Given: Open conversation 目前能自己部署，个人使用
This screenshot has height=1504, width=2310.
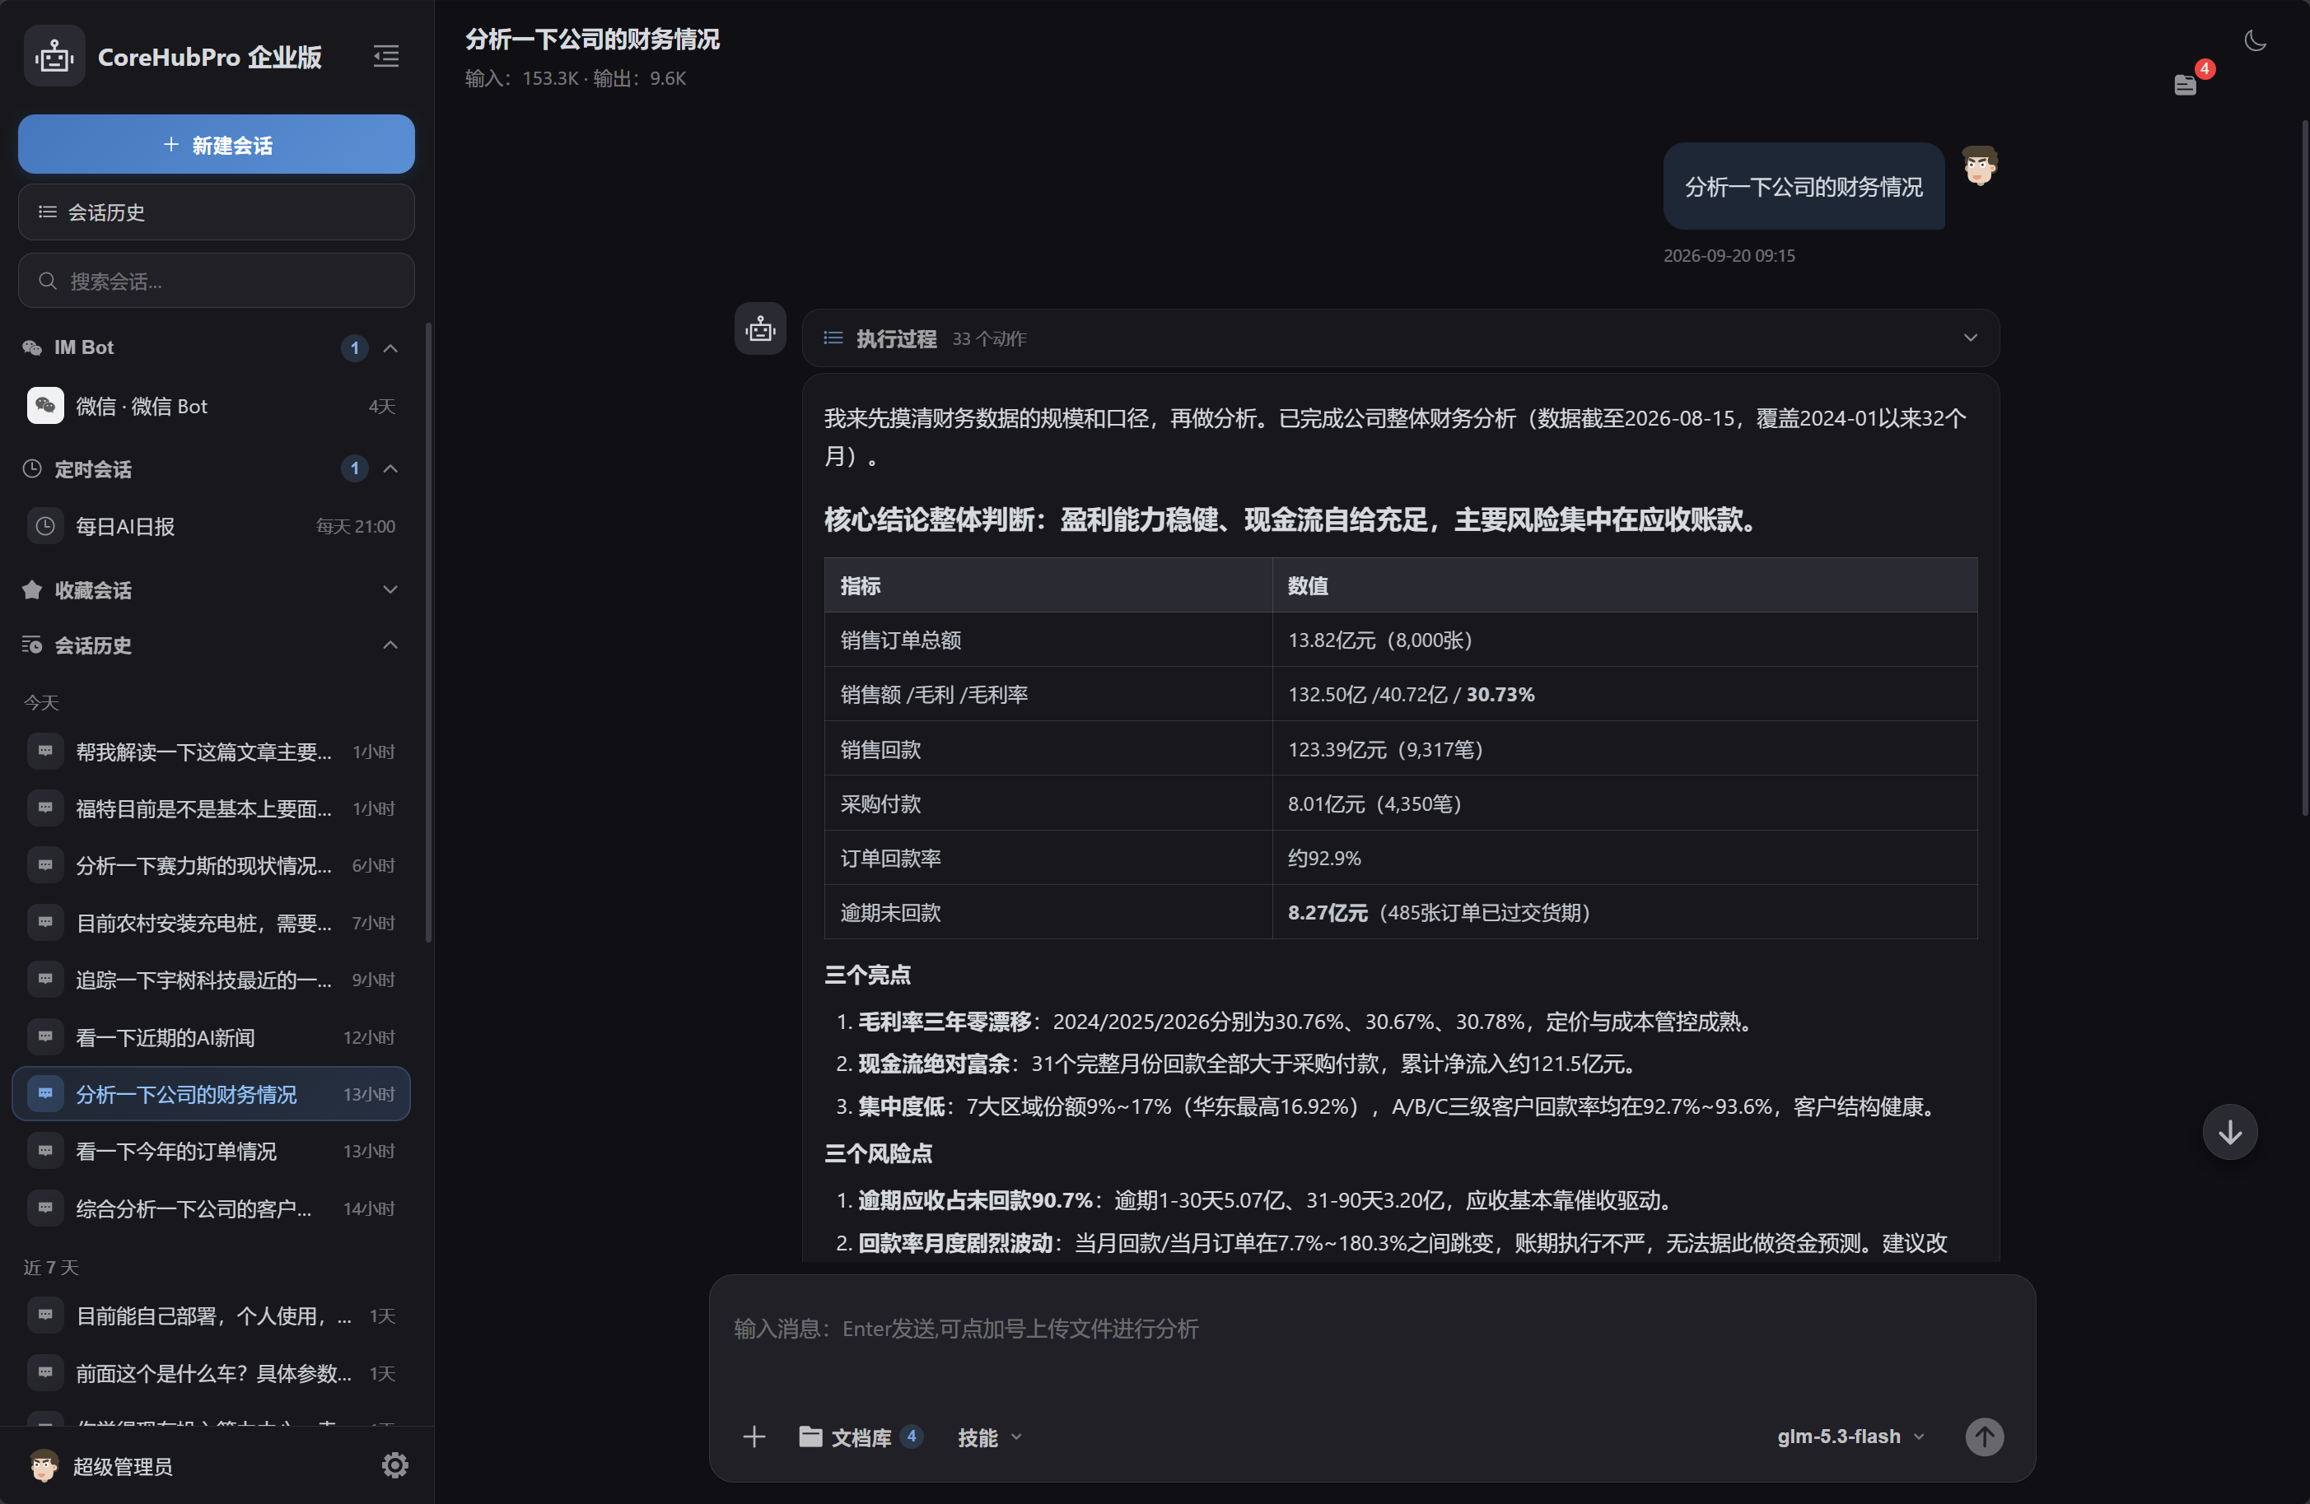Looking at the screenshot, I should tap(212, 1315).
